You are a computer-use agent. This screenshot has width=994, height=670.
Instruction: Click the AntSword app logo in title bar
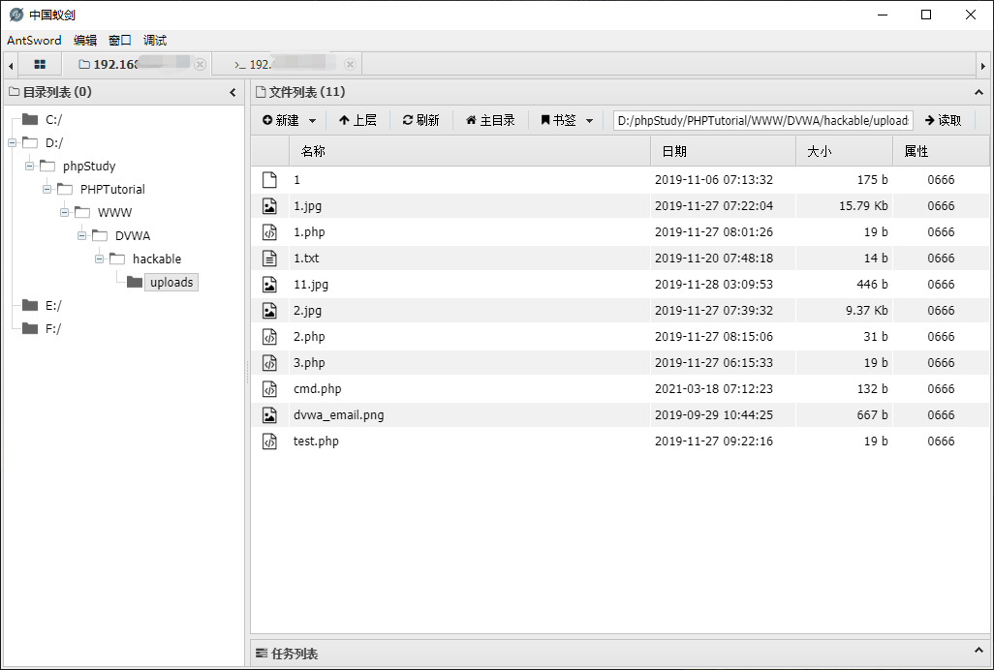click(16, 15)
